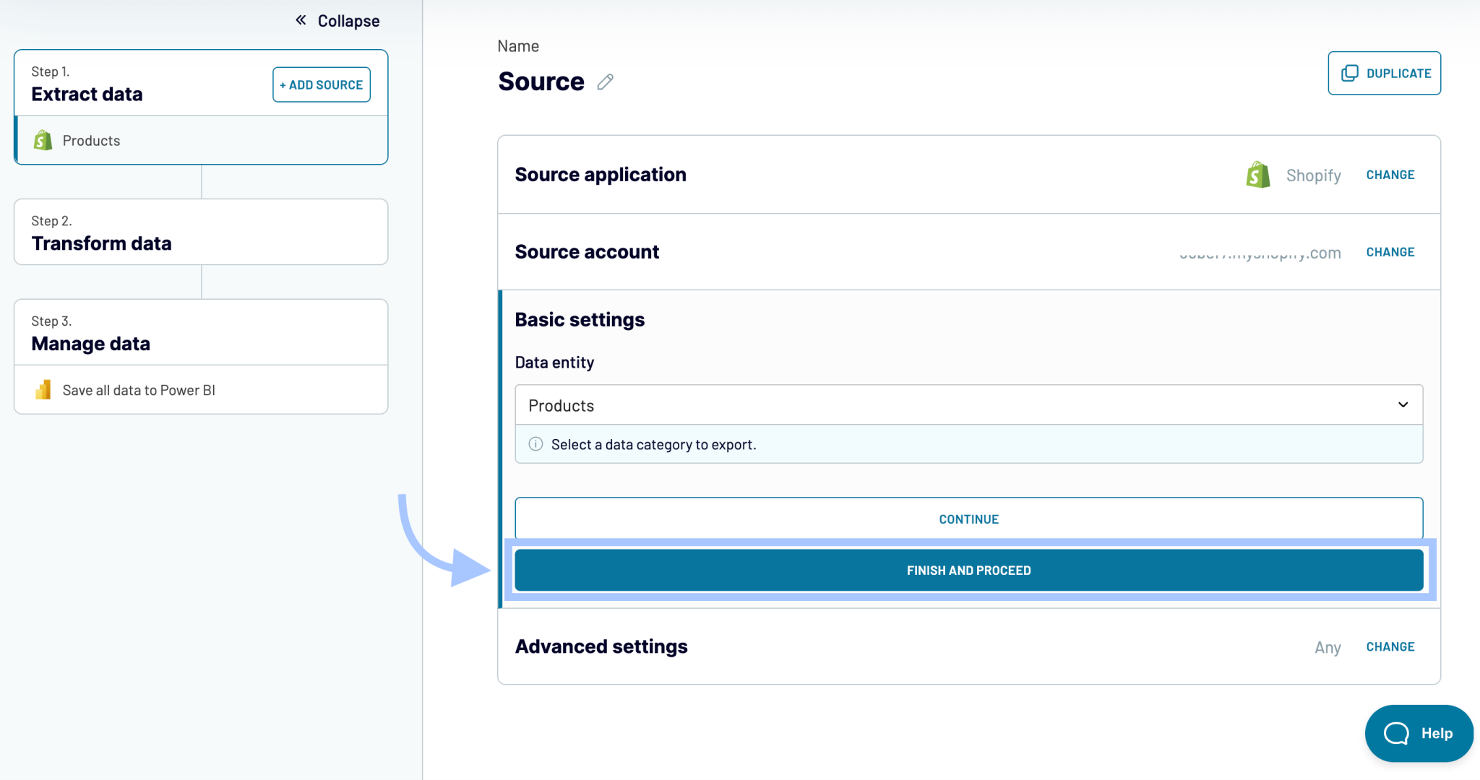The width and height of the screenshot is (1480, 780).
Task: Change the source application
Action: point(1390,175)
